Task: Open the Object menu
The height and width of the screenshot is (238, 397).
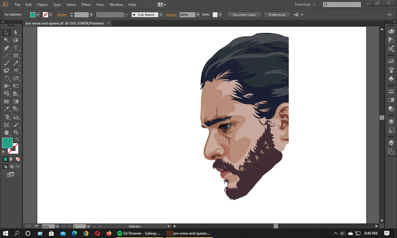Action: click(x=42, y=5)
